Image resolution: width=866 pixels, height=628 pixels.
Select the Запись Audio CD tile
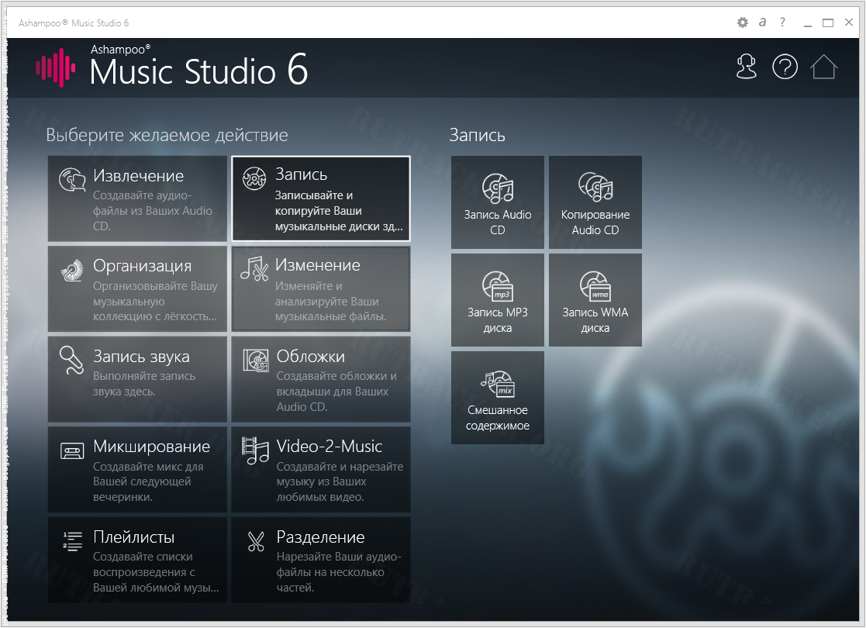497,202
